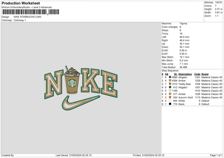Click the unnamed swatch beside 1189
The image size is (224, 158).
point(170,91)
